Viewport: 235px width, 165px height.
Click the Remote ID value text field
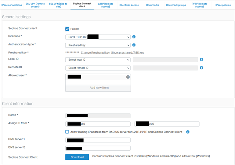(166, 68)
